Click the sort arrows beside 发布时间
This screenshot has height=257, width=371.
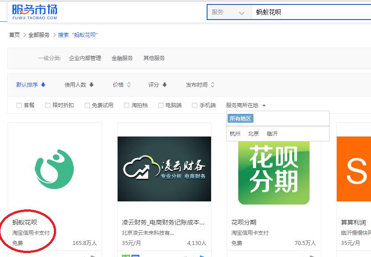click(213, 84)
